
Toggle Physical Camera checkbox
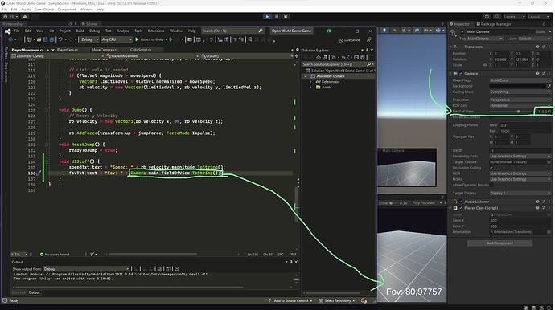[491, 117]
